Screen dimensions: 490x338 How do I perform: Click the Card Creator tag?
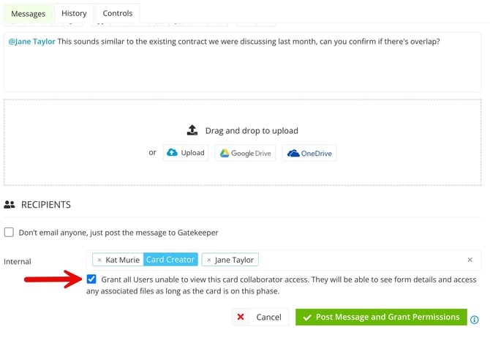170,260
